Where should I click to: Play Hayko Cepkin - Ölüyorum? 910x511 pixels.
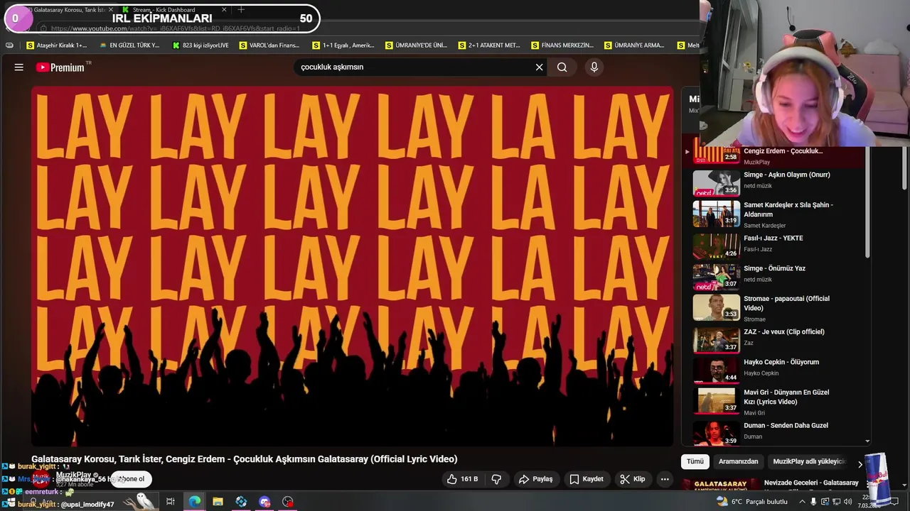(x=781, y=362)
